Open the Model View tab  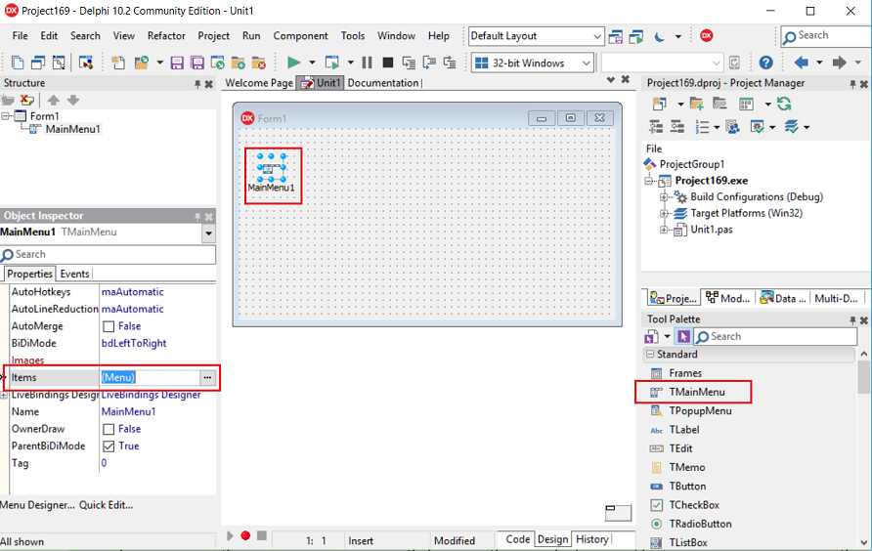(728, 298)
